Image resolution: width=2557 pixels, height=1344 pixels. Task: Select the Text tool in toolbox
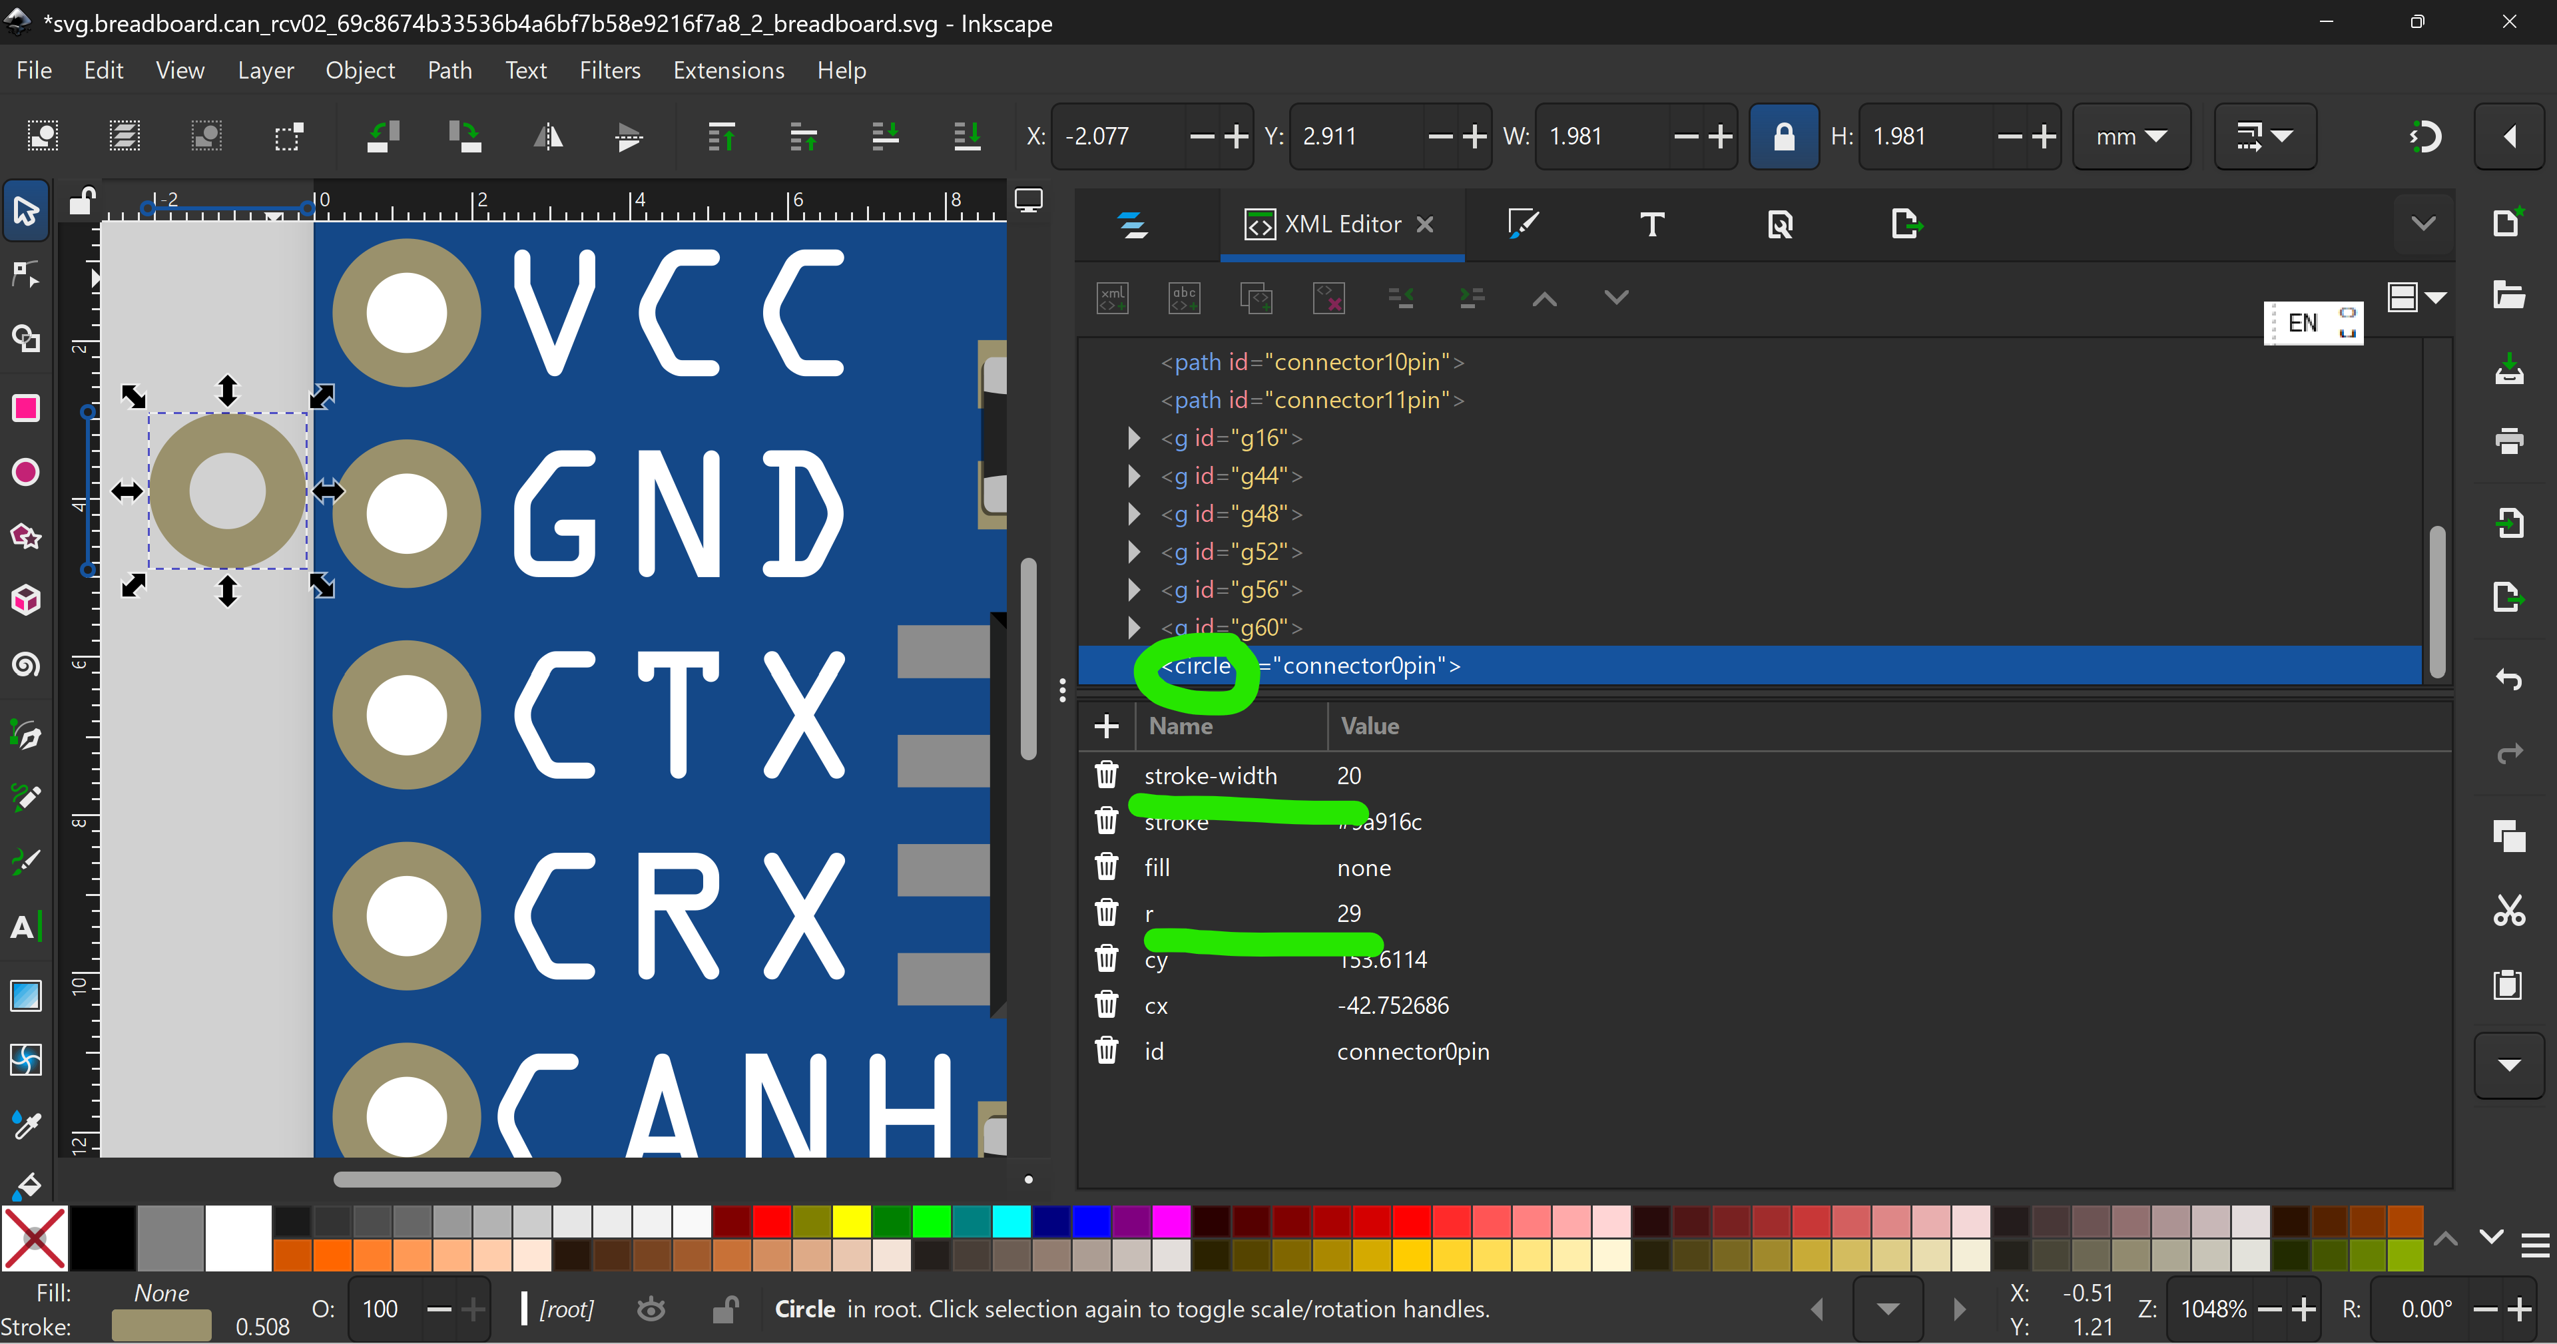click(26, 927)
